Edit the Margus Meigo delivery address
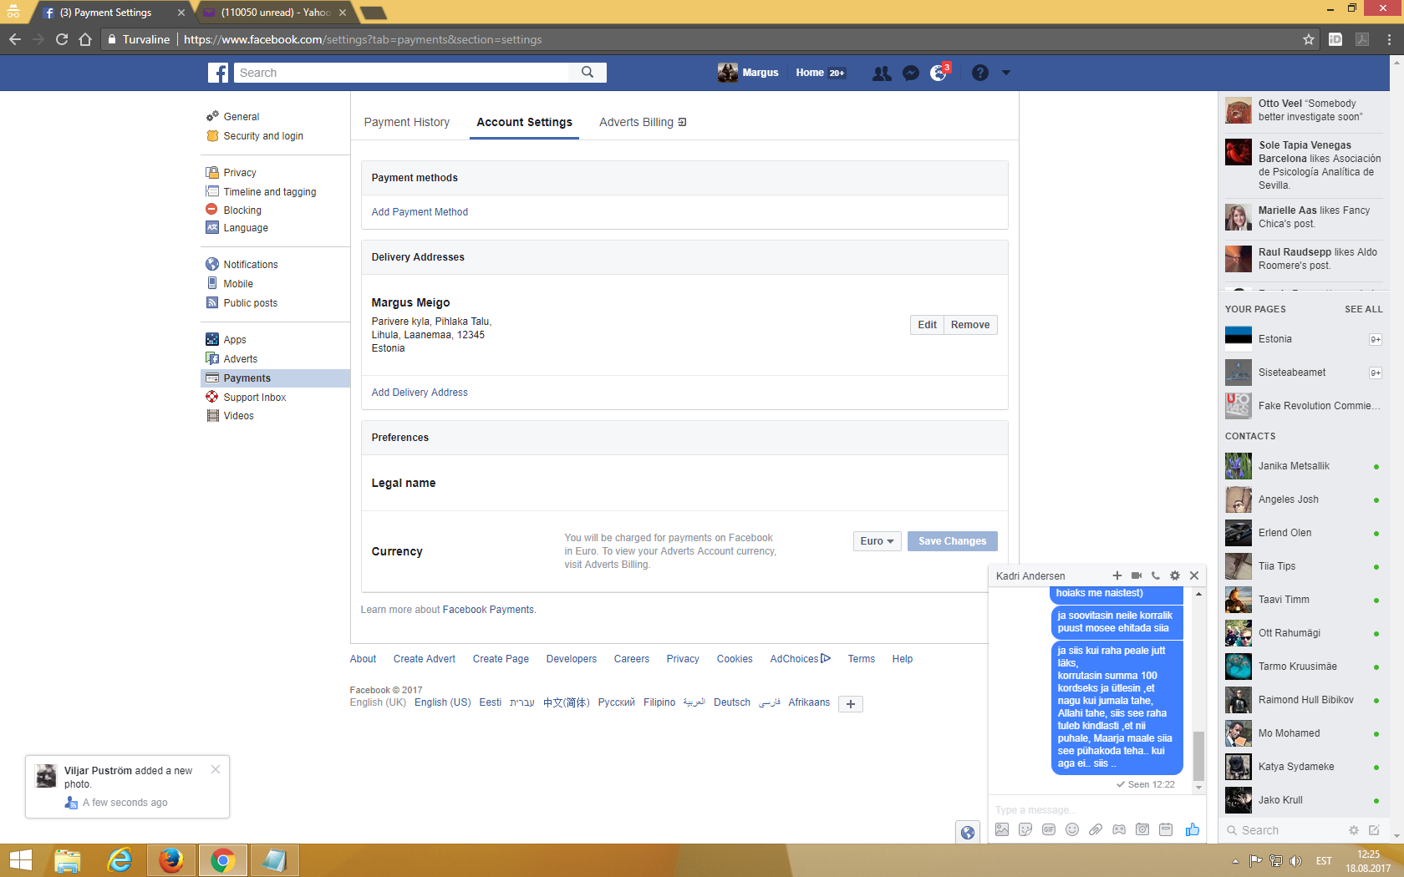Image resolution: width=1404 pixels, height=877 pixels. pyautogui.click(x=928, y=325)
